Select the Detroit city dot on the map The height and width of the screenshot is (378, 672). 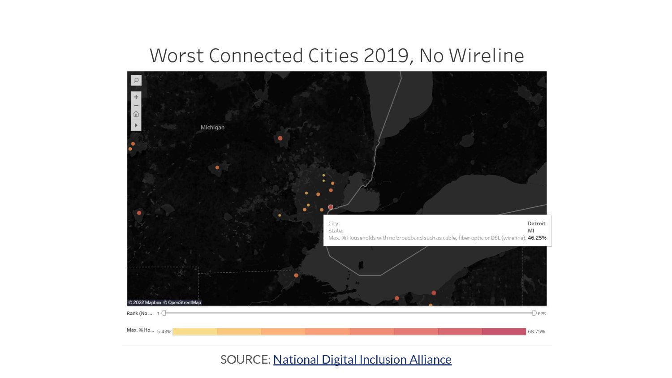pos(331,207)
